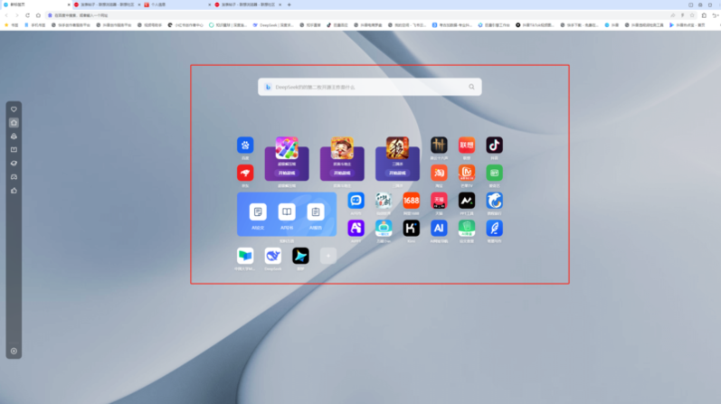Open the DeepSeek whale shortcut tile
Viewport: 721px width, 404px height.
tap(272, 256)
